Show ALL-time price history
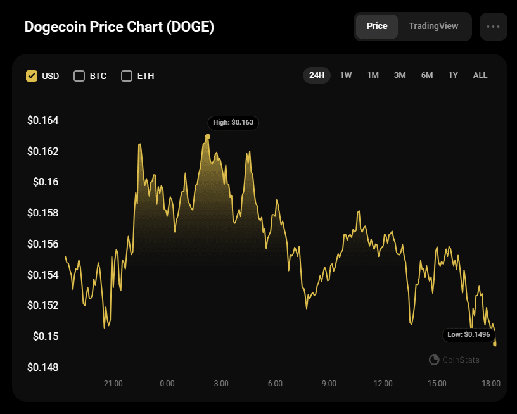Viewport: 517px width, 414px height. click(480, 75)
